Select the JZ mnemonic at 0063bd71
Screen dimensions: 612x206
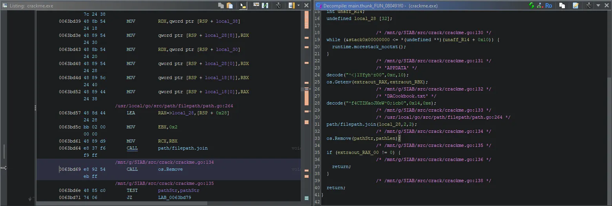[130, 197]
